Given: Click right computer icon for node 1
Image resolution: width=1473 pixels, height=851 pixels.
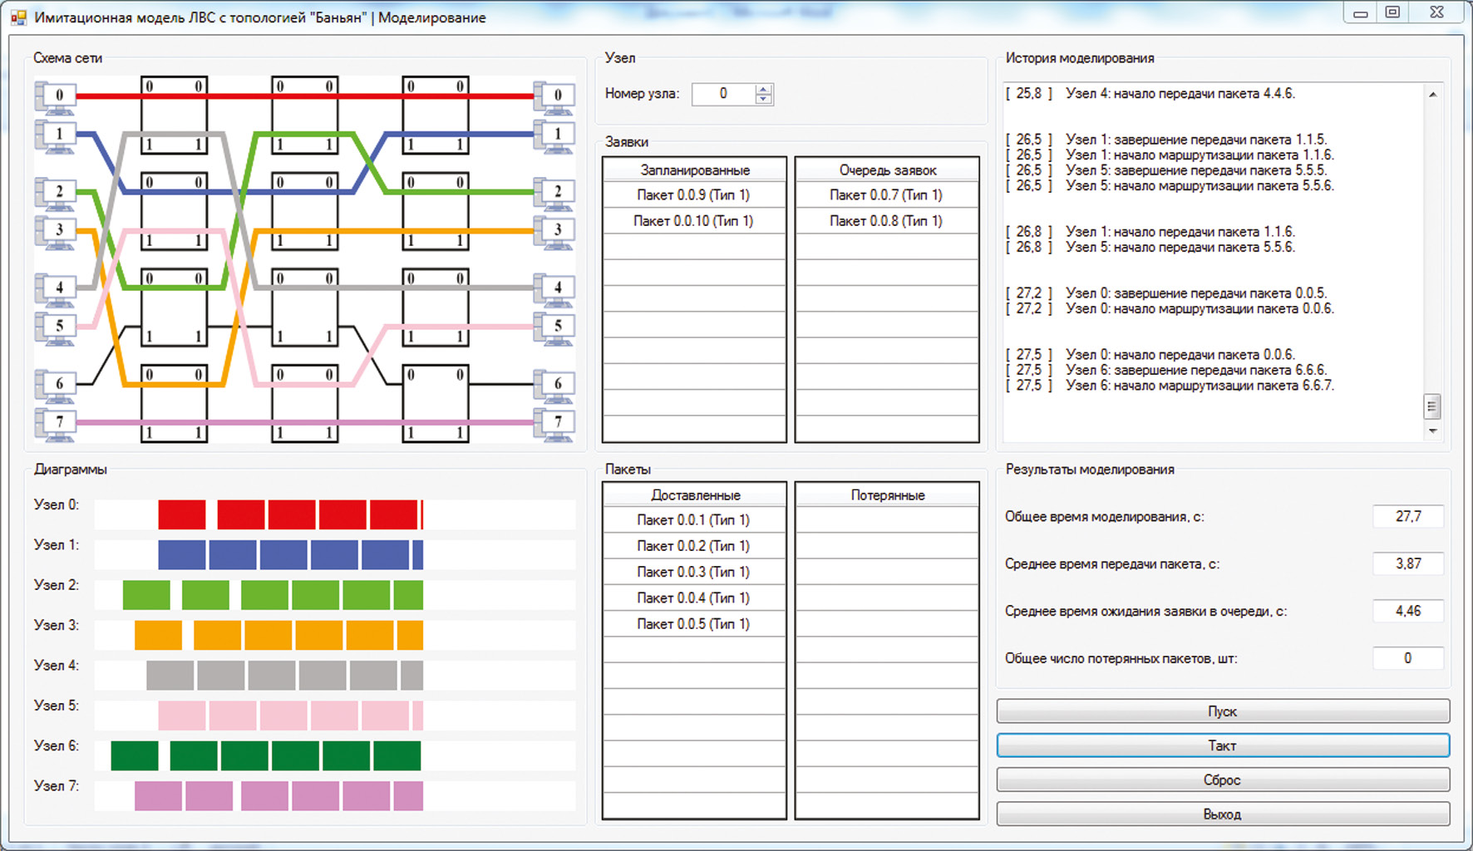Looking at the screenshot, I should pyautogui.click(x=554, y=135).
